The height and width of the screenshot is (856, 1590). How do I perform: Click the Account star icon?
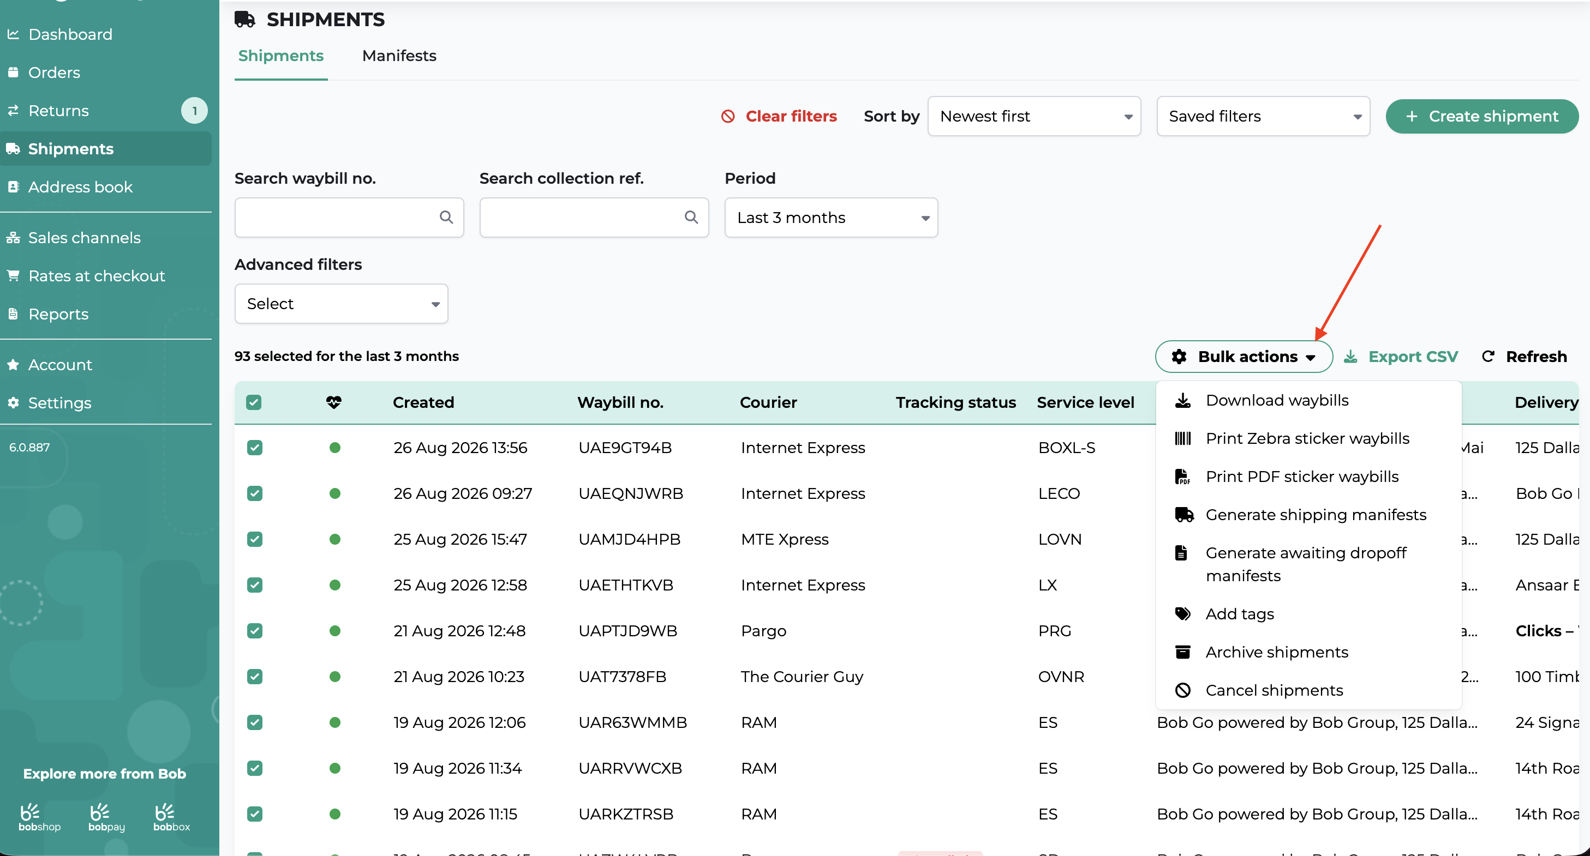click(13, 364)
